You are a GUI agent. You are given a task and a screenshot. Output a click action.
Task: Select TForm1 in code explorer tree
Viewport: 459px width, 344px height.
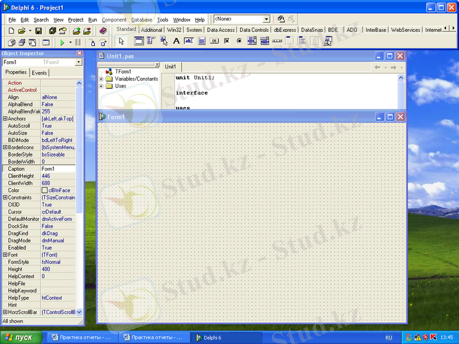coord(123,72)
